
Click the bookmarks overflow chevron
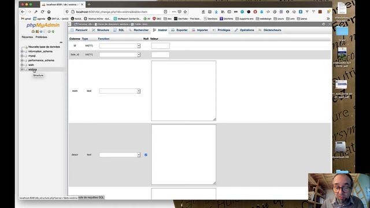point(328,18)
